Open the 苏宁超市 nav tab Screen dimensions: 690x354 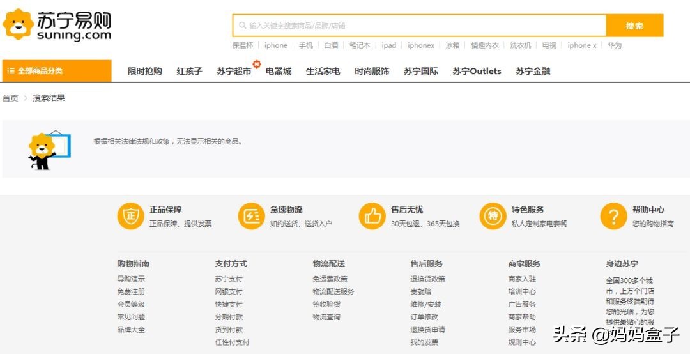[234, 72]
